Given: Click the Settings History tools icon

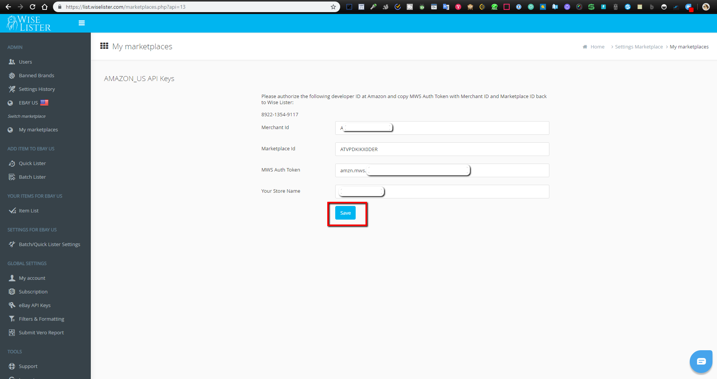Looking at the screenshot, I should (x=12, y=89).
